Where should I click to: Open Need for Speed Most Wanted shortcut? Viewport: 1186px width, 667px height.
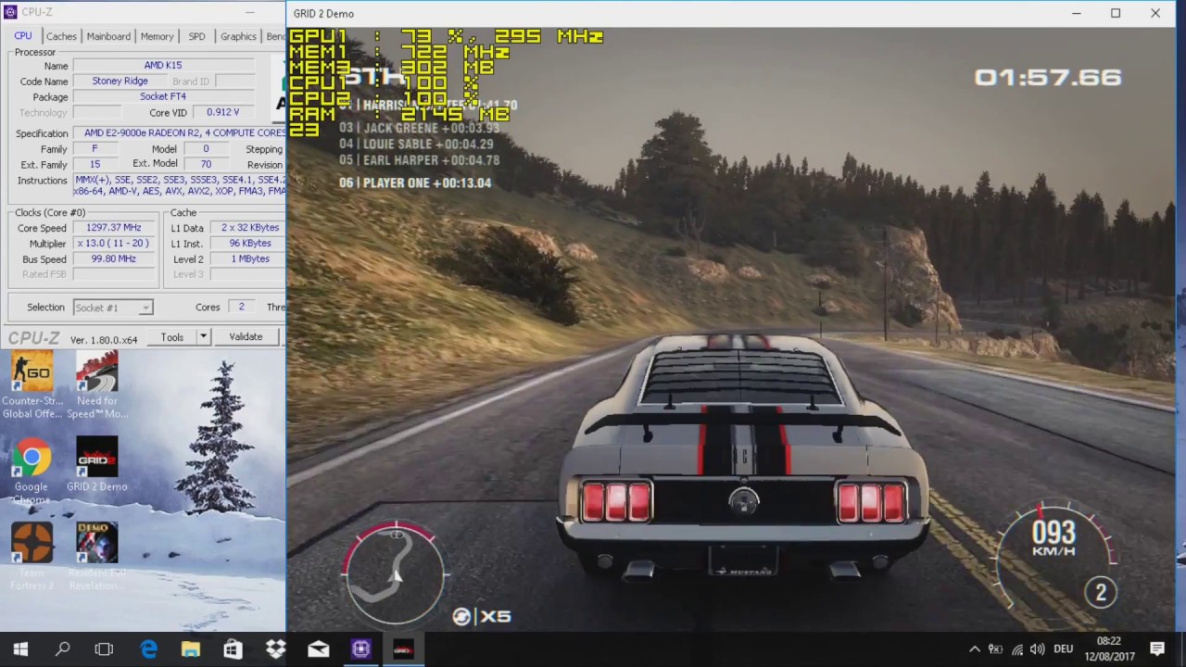point(96,385)
